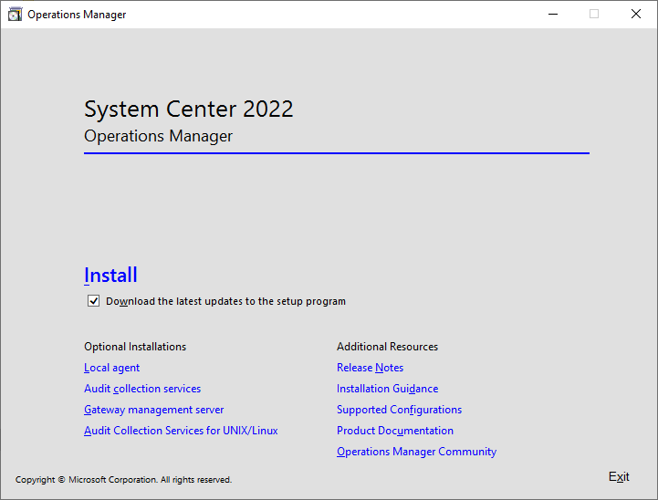Show Supported Configurations
This screenshot has width=658, height=500.
pos(399,410)
